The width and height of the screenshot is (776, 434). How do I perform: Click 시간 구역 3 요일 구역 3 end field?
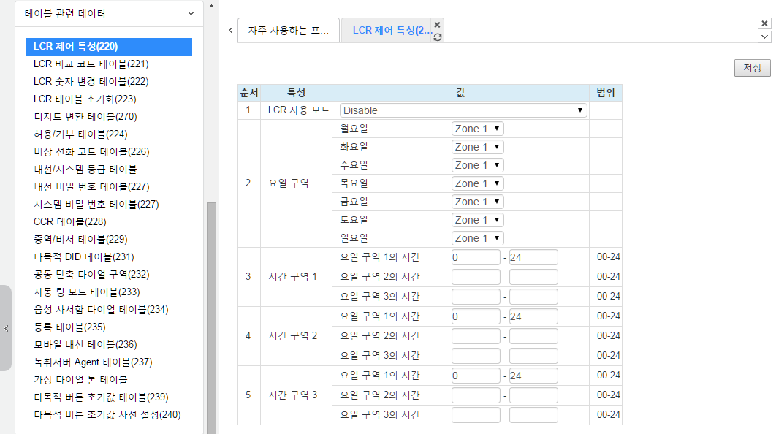point(533,415)
